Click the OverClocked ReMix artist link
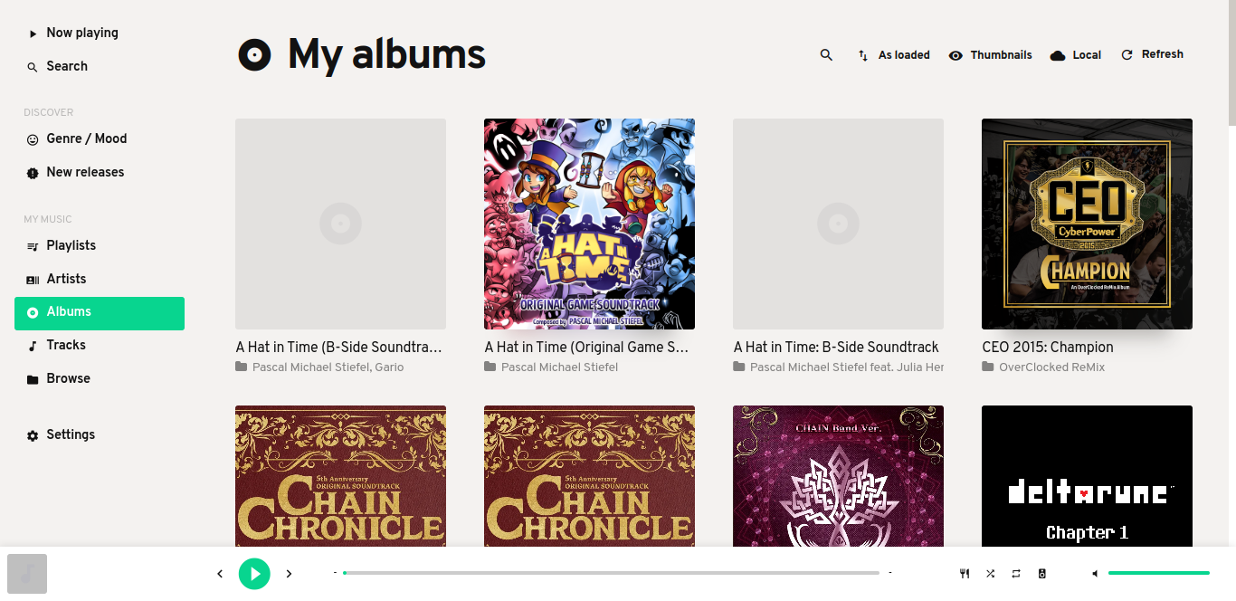Screen dimensions: 1236x601 coord(1052,367)
